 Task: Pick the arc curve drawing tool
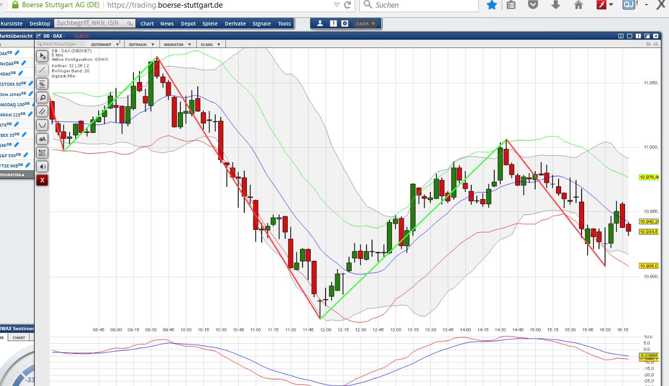[x=42, y=125]
